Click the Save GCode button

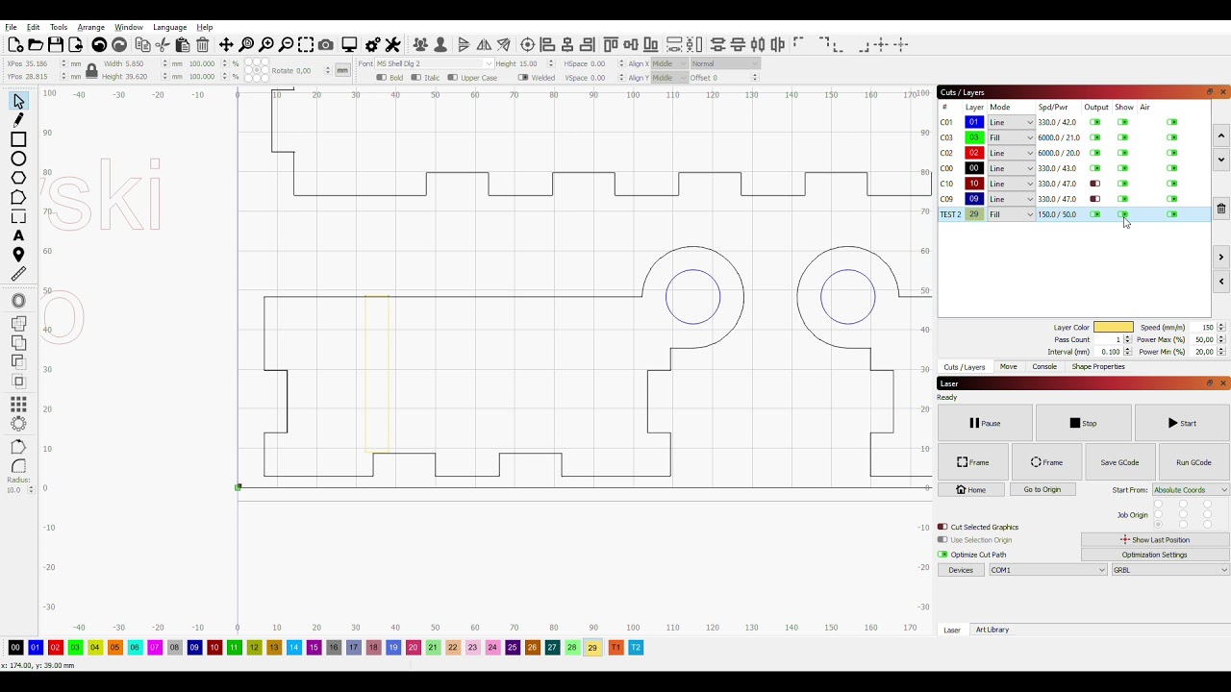1119,462
